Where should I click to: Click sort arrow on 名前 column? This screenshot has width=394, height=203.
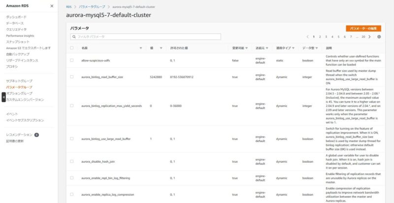[141, 48]
